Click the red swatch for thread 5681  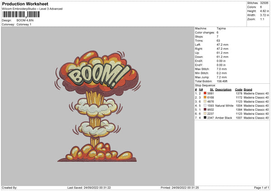(205, 93)
